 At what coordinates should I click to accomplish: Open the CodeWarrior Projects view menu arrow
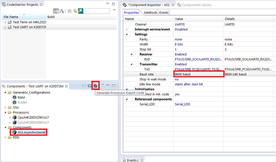pyautogui.click(x=114, y=10)
